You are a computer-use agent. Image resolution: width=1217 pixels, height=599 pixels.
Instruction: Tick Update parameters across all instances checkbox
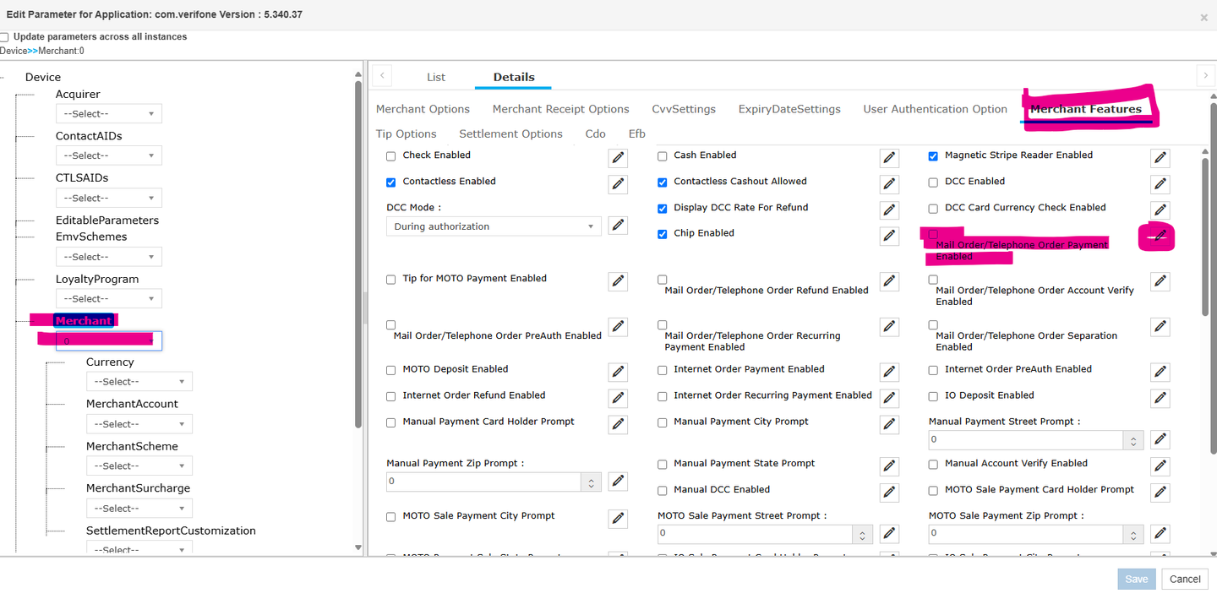[x=4, y=37]
